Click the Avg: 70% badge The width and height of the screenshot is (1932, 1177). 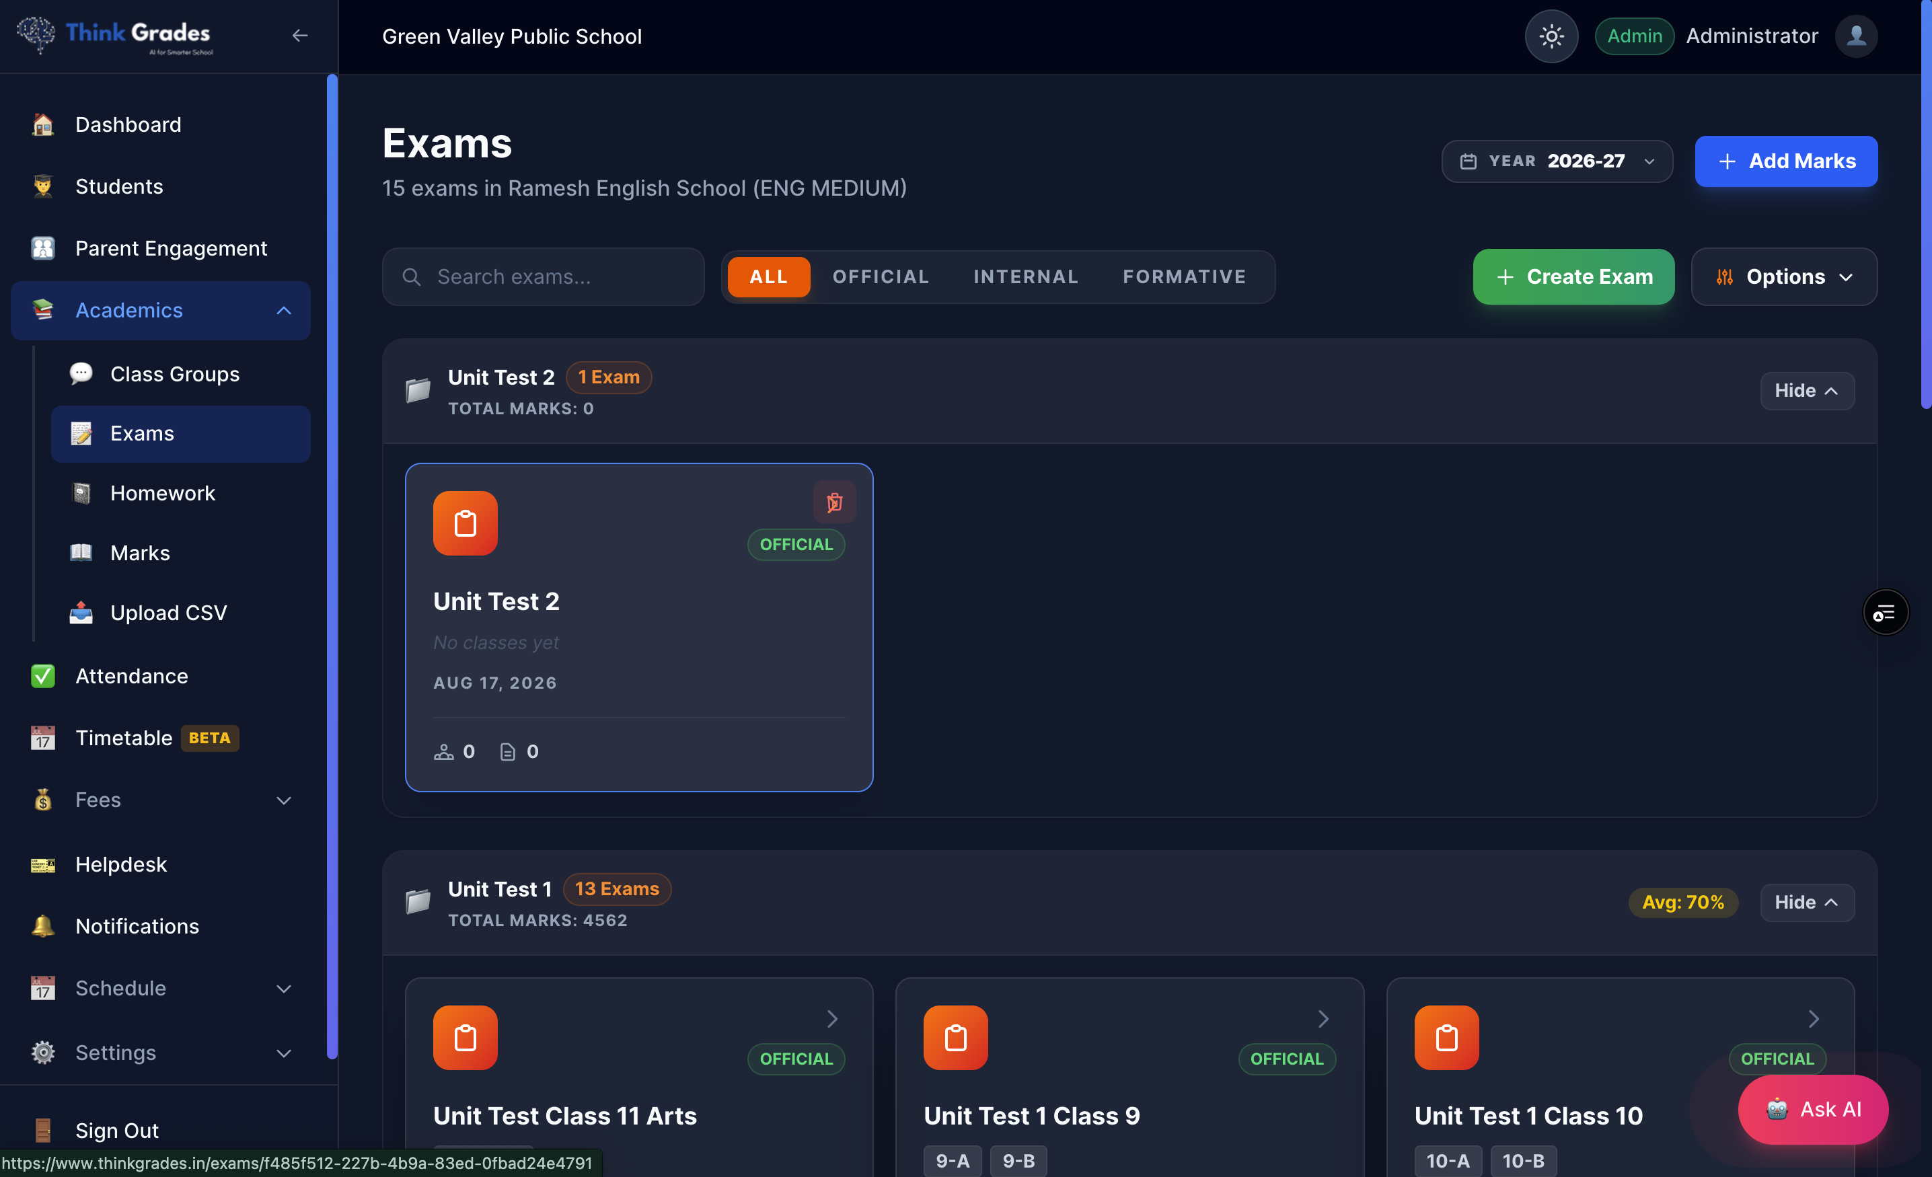(1682, 903)
